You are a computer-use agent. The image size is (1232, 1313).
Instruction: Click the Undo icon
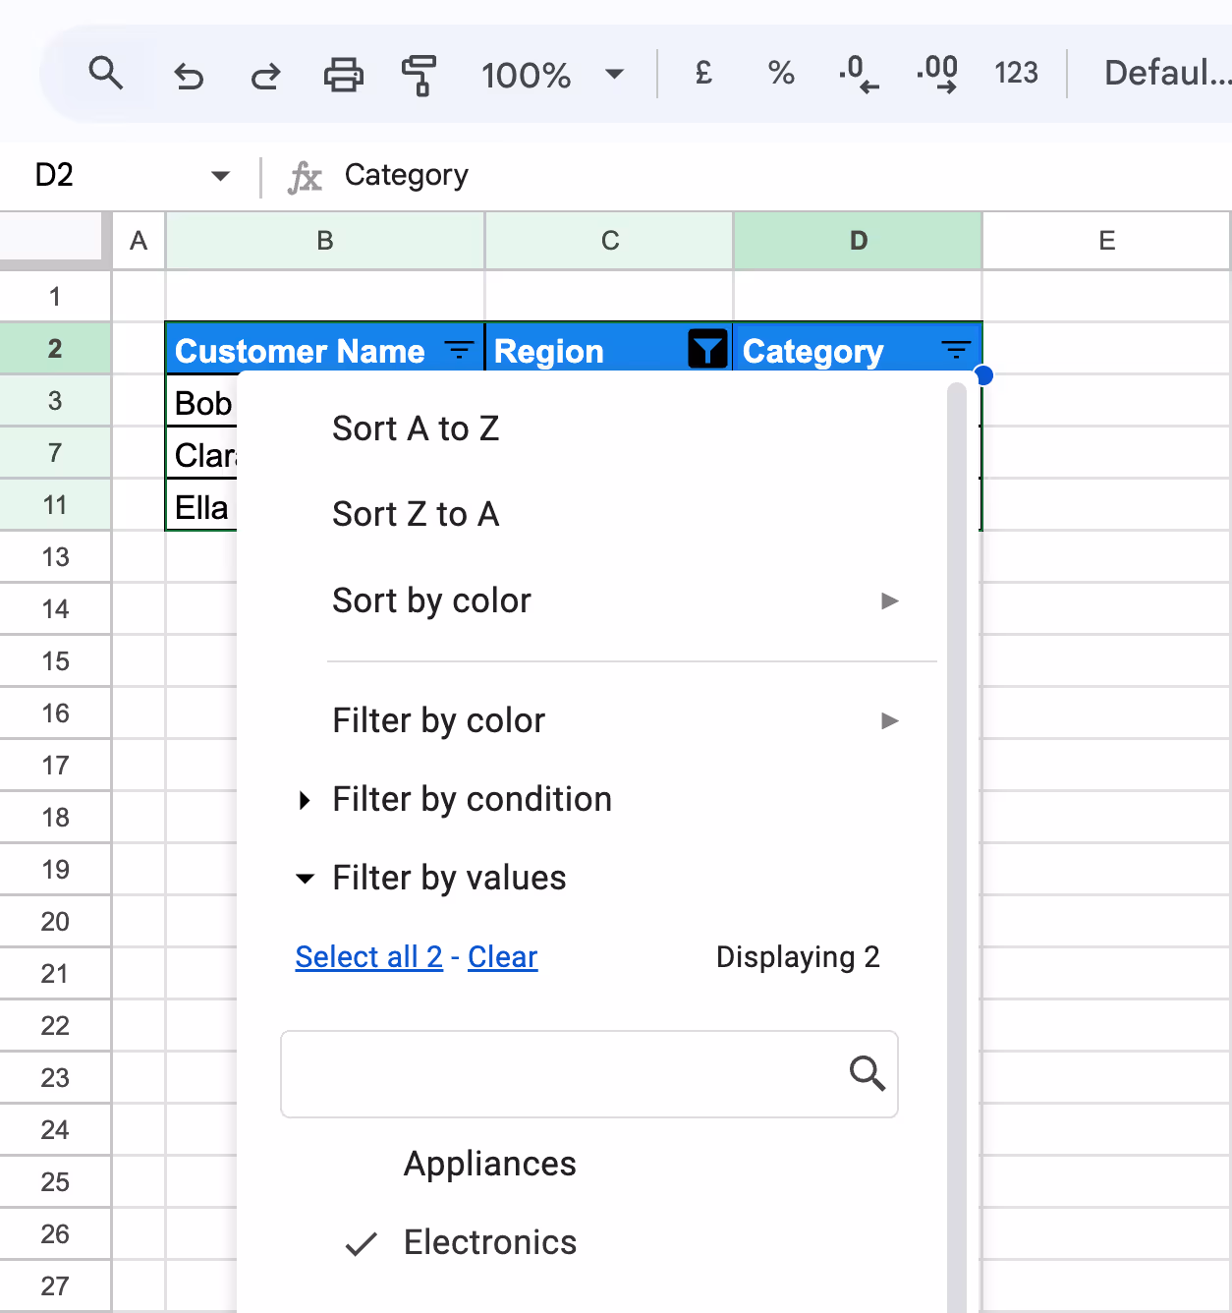[188, 73]
